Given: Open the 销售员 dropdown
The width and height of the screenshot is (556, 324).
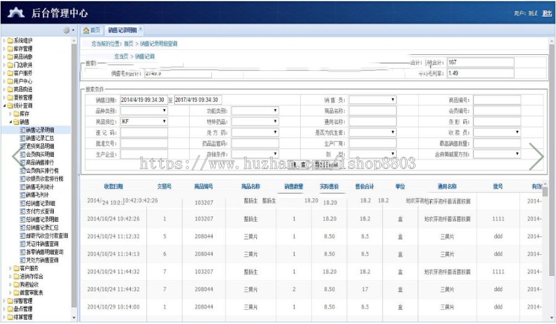Looking at the screenshot, I should 373,100.
